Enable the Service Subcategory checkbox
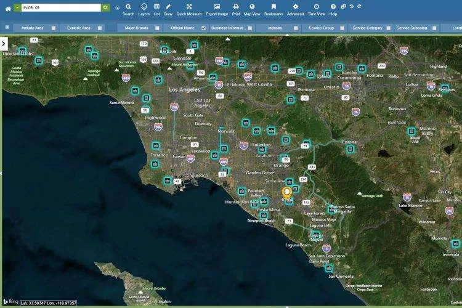 click(434, 28)
